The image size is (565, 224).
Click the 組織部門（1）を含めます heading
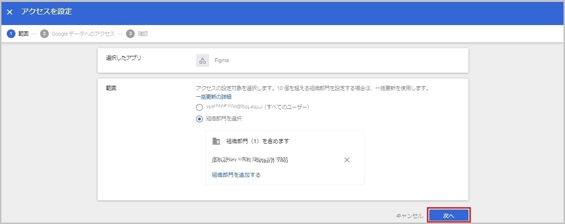(x=258, y=141)
